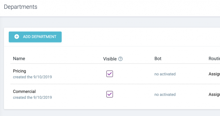Select Commercial routing Assigned value
The image size is (220, 116).
click(214, 94)
